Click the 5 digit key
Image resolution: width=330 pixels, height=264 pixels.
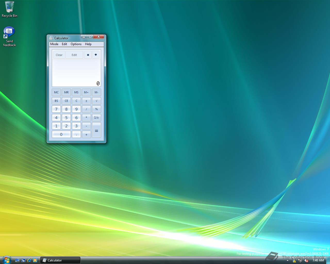click(67, 118)
